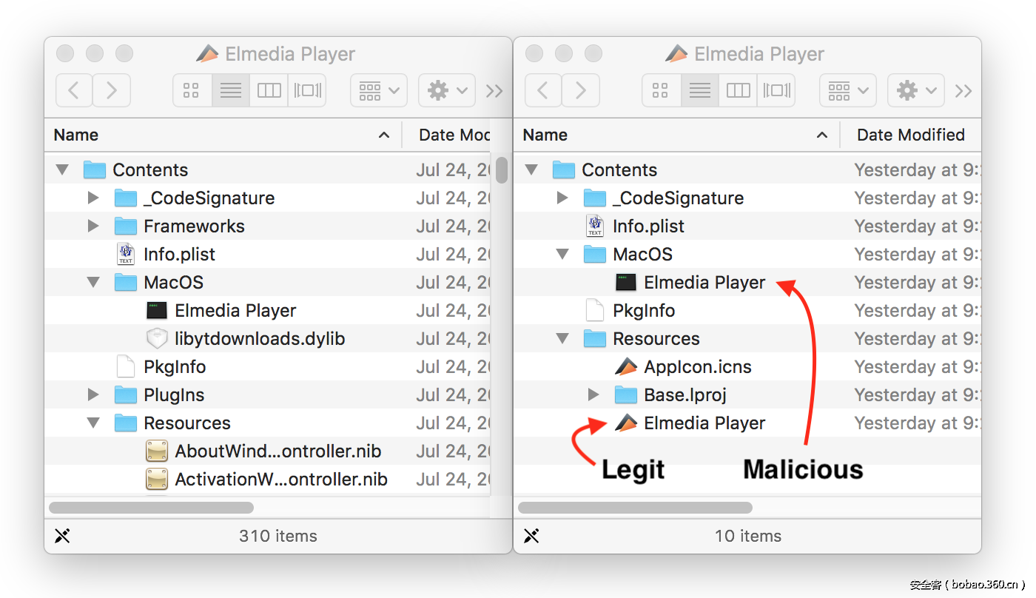Expand the Base.lproj folder triangle
Viewport: 1036px width, 598px height.
pyautogui.click(x=593, y=395)
